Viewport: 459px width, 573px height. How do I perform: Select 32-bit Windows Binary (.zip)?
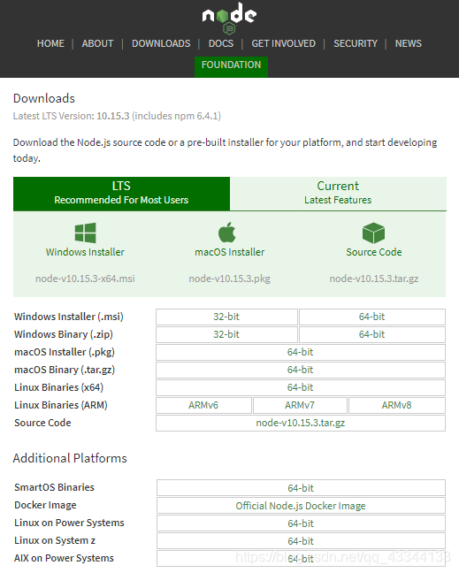point(226,334)
